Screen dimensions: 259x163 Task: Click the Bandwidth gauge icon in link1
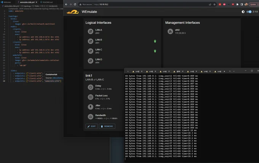90,117
